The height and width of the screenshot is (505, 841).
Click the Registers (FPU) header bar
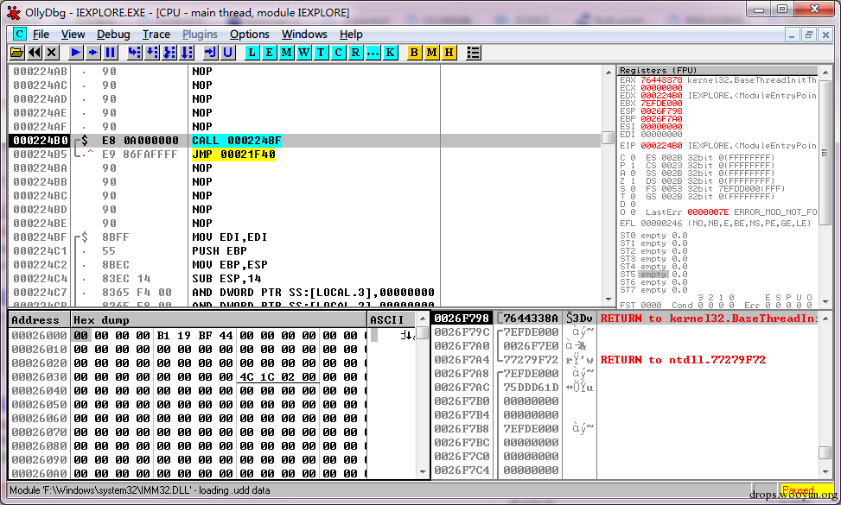click(717, 70)
